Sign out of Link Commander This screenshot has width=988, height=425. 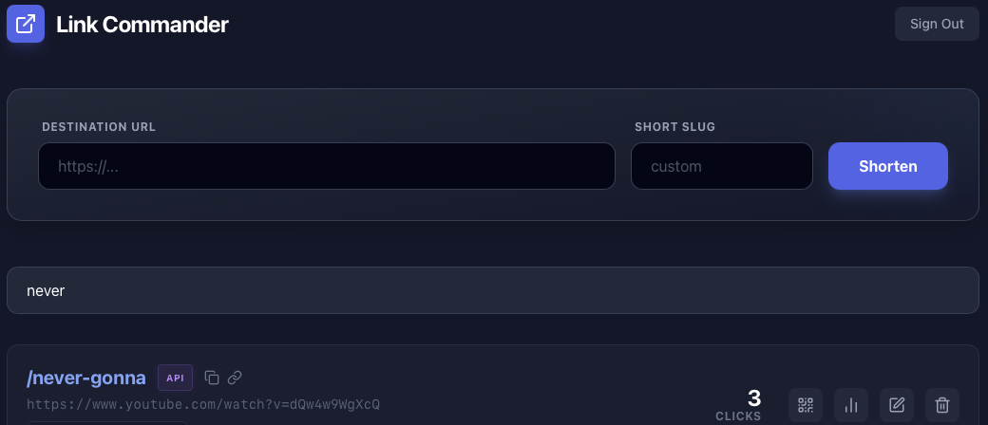click(x=937, y=24)
